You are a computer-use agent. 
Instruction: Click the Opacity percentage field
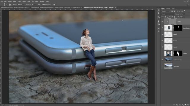pos(181,14)
